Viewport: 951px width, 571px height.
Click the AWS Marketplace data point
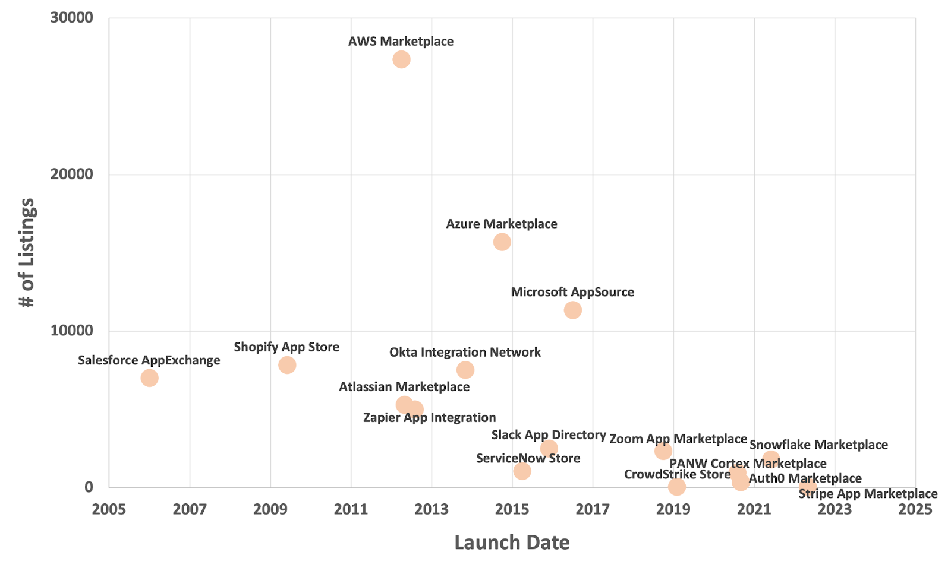click(x=401, y=59)
